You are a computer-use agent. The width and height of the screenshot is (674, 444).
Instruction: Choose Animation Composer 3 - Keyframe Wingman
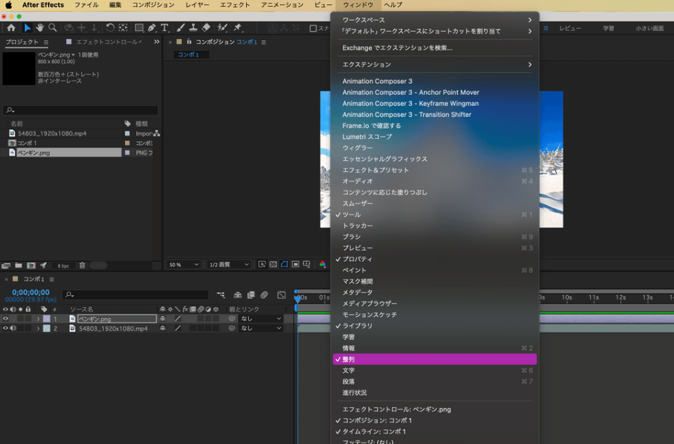point(435,104)
